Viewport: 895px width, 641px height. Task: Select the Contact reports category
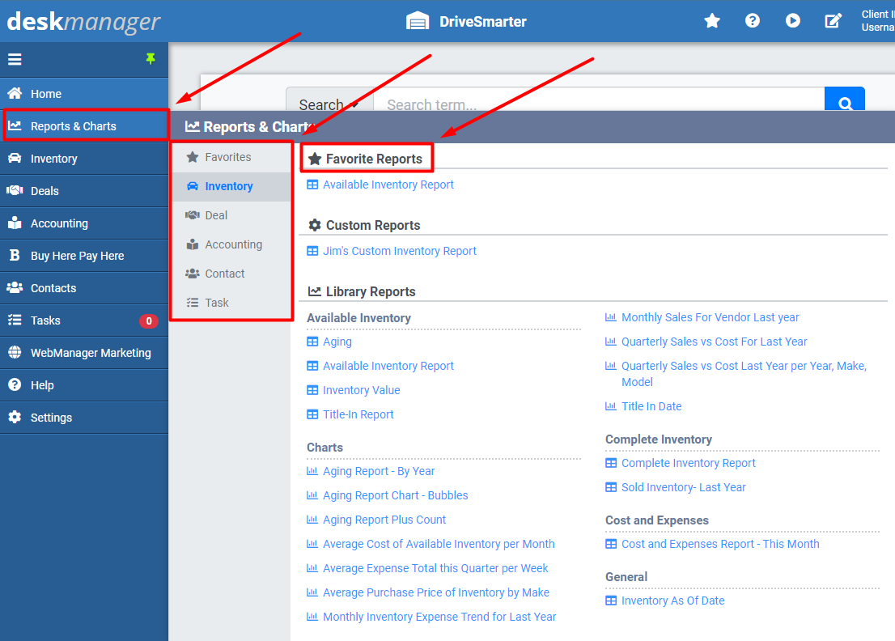(x=231, y=274)
